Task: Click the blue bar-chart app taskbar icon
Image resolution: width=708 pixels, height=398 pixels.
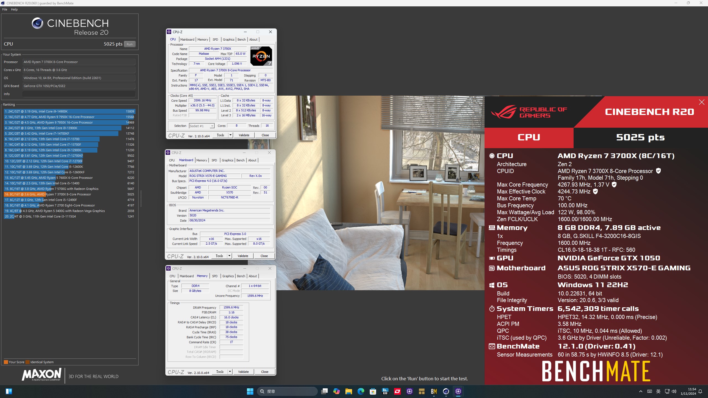Action: click(385, 391)
